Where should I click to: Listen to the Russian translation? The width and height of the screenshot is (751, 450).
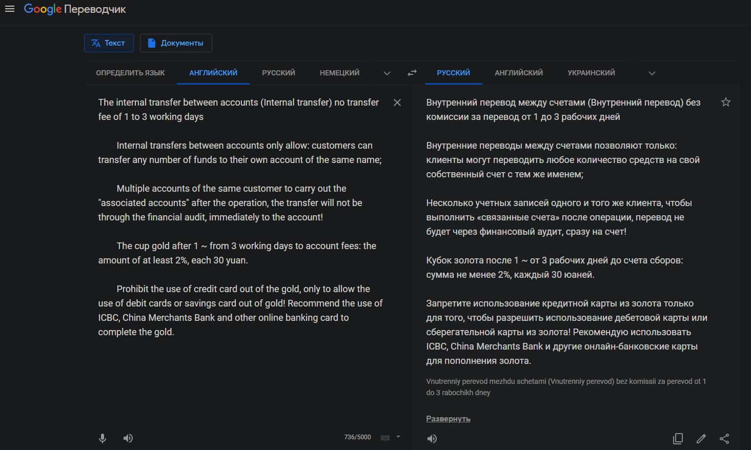click(x=432, y=439)
